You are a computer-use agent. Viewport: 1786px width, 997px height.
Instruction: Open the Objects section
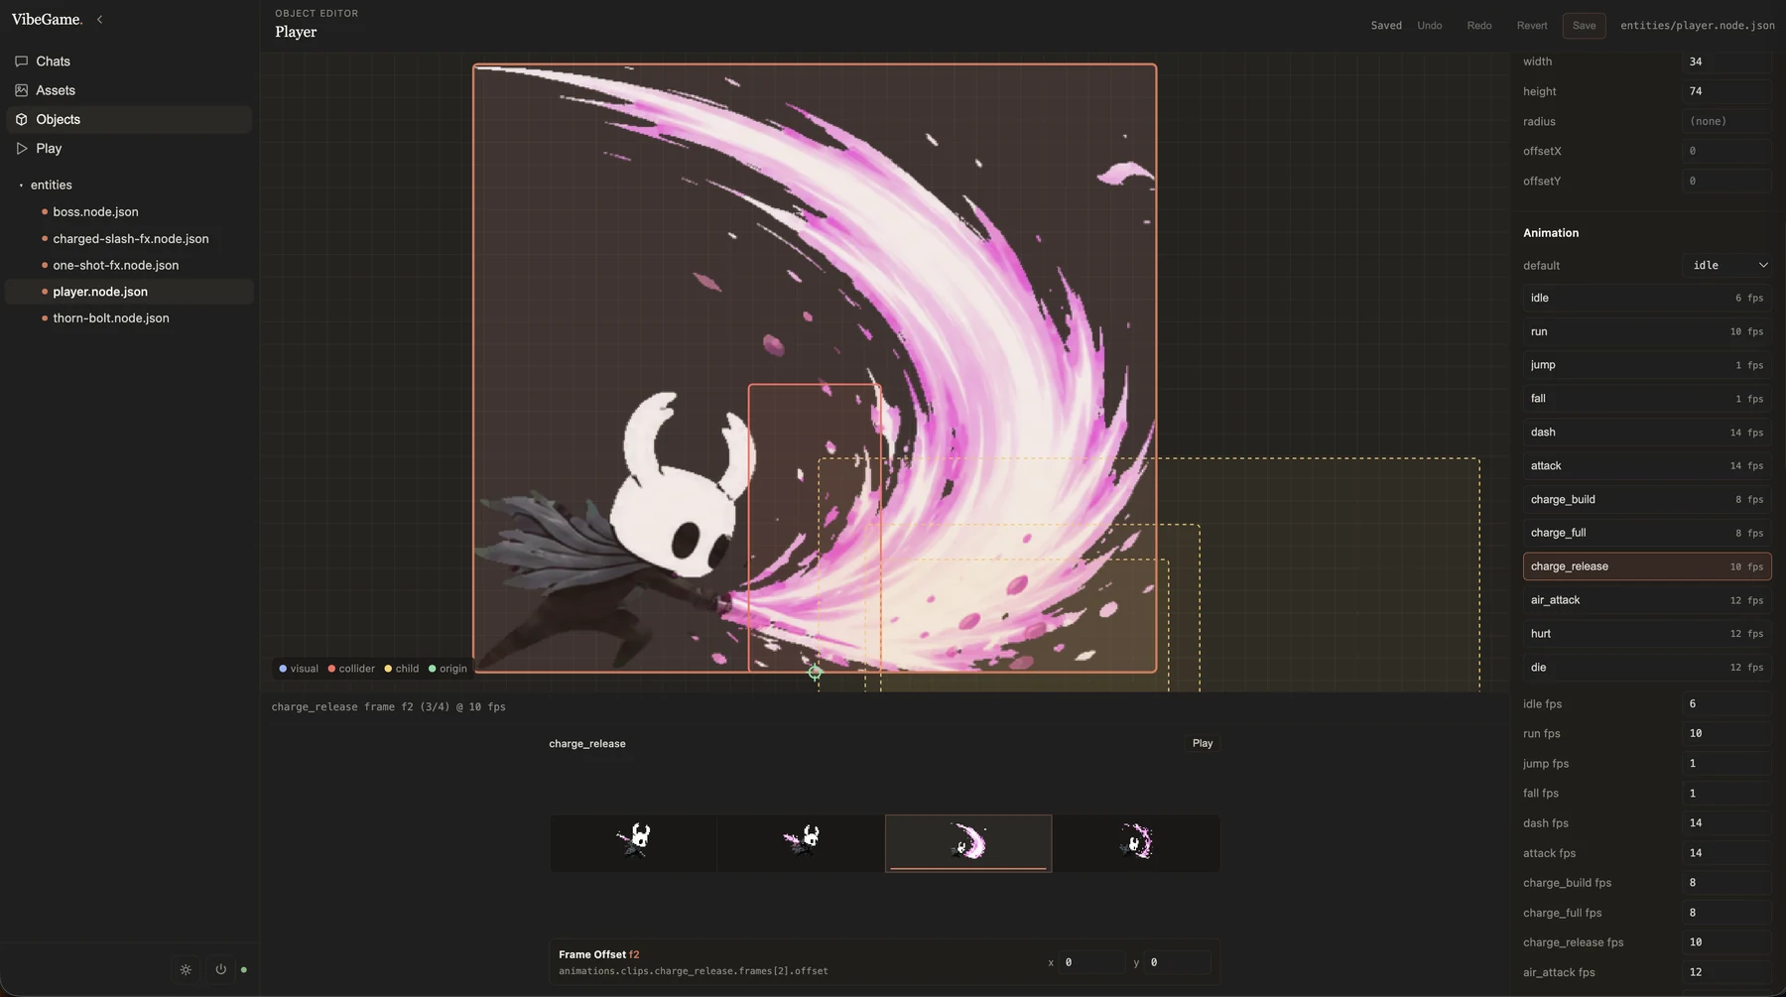(x=129, y=119)
